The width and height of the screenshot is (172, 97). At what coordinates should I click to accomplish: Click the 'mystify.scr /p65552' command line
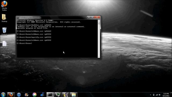click(34, 37)
